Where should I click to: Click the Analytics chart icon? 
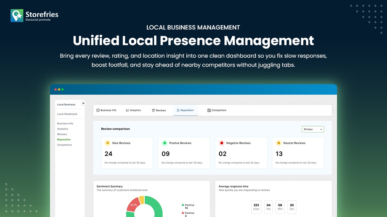[127, 110]
